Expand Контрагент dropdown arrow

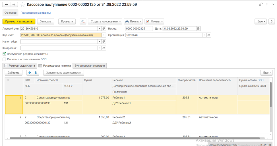point(99,48)
